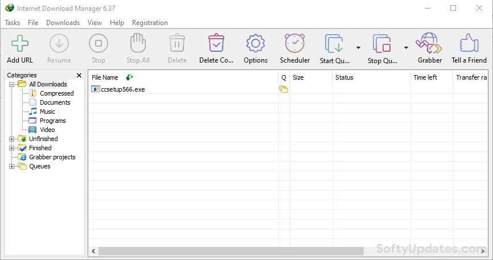Click the Q column header

284,77
